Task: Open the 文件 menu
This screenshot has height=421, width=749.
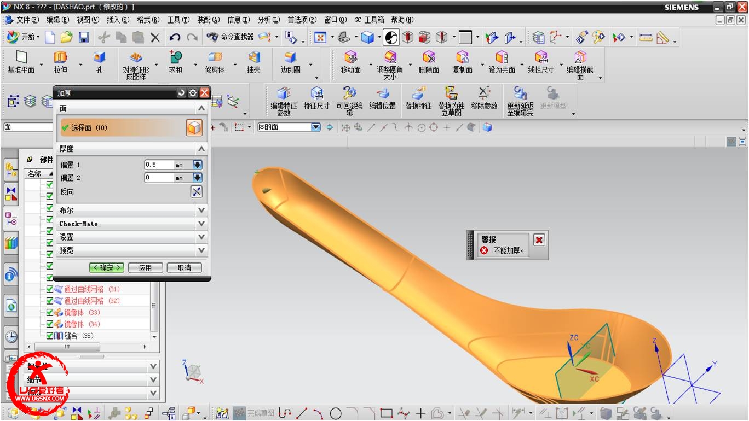Action: (x=27, y=20)
